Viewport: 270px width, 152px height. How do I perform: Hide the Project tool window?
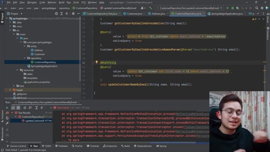pos(78,14)
